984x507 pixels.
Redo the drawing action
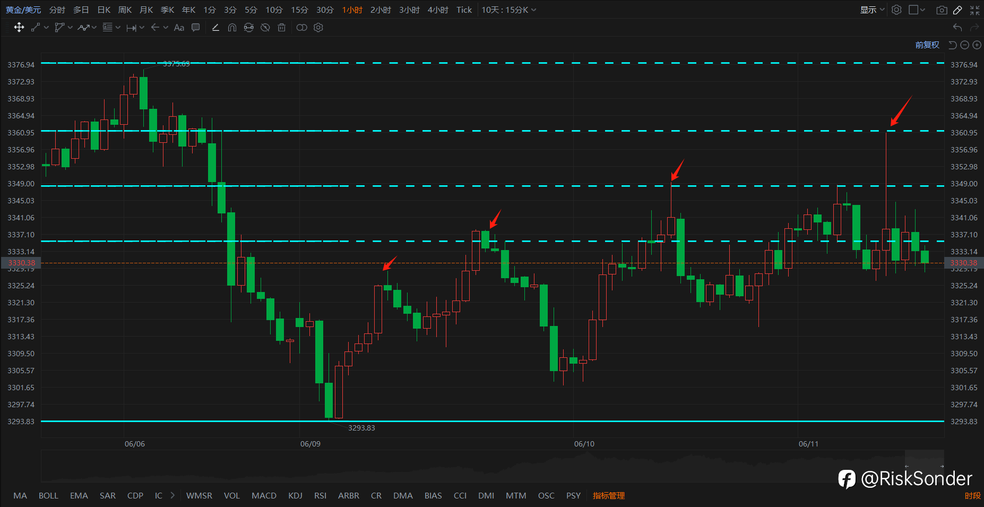974,28
